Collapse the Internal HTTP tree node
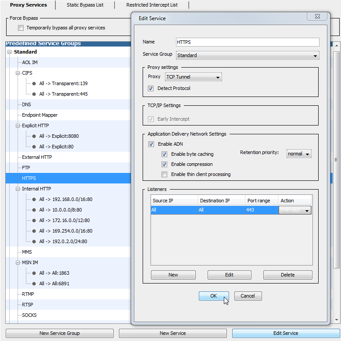341x341 pixels. click(18, 189)
